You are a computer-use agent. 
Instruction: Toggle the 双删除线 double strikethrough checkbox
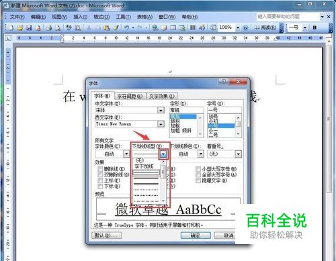pyautogui.click(x=100, y=175)
